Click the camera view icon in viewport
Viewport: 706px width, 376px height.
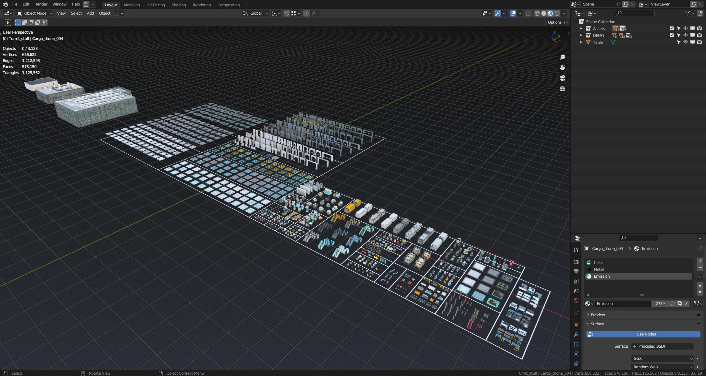(x=562, y=78)
